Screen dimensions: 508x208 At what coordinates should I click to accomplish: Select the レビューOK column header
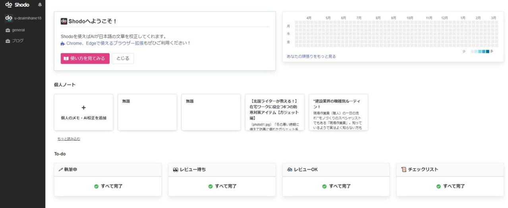point(336,169)
